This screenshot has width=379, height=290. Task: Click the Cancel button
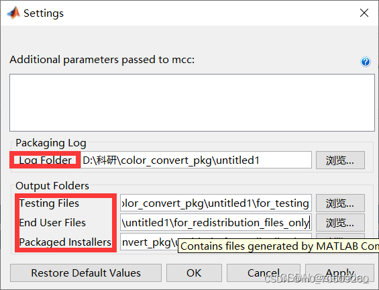[264, 273]
